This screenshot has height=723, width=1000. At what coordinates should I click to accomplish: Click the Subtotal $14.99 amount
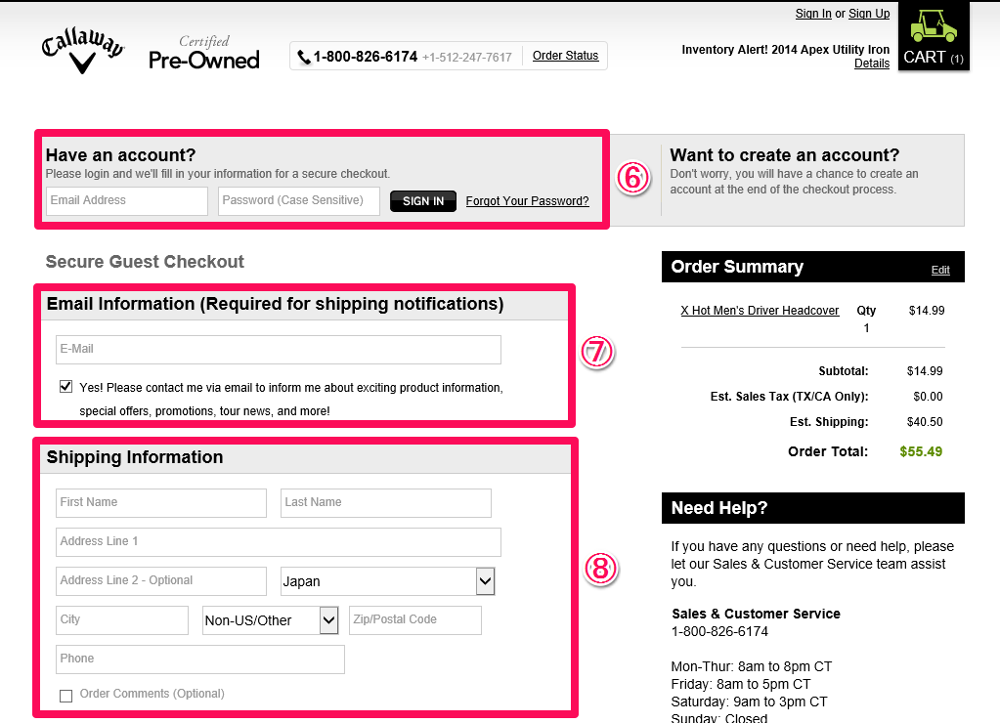coord(925,371)
